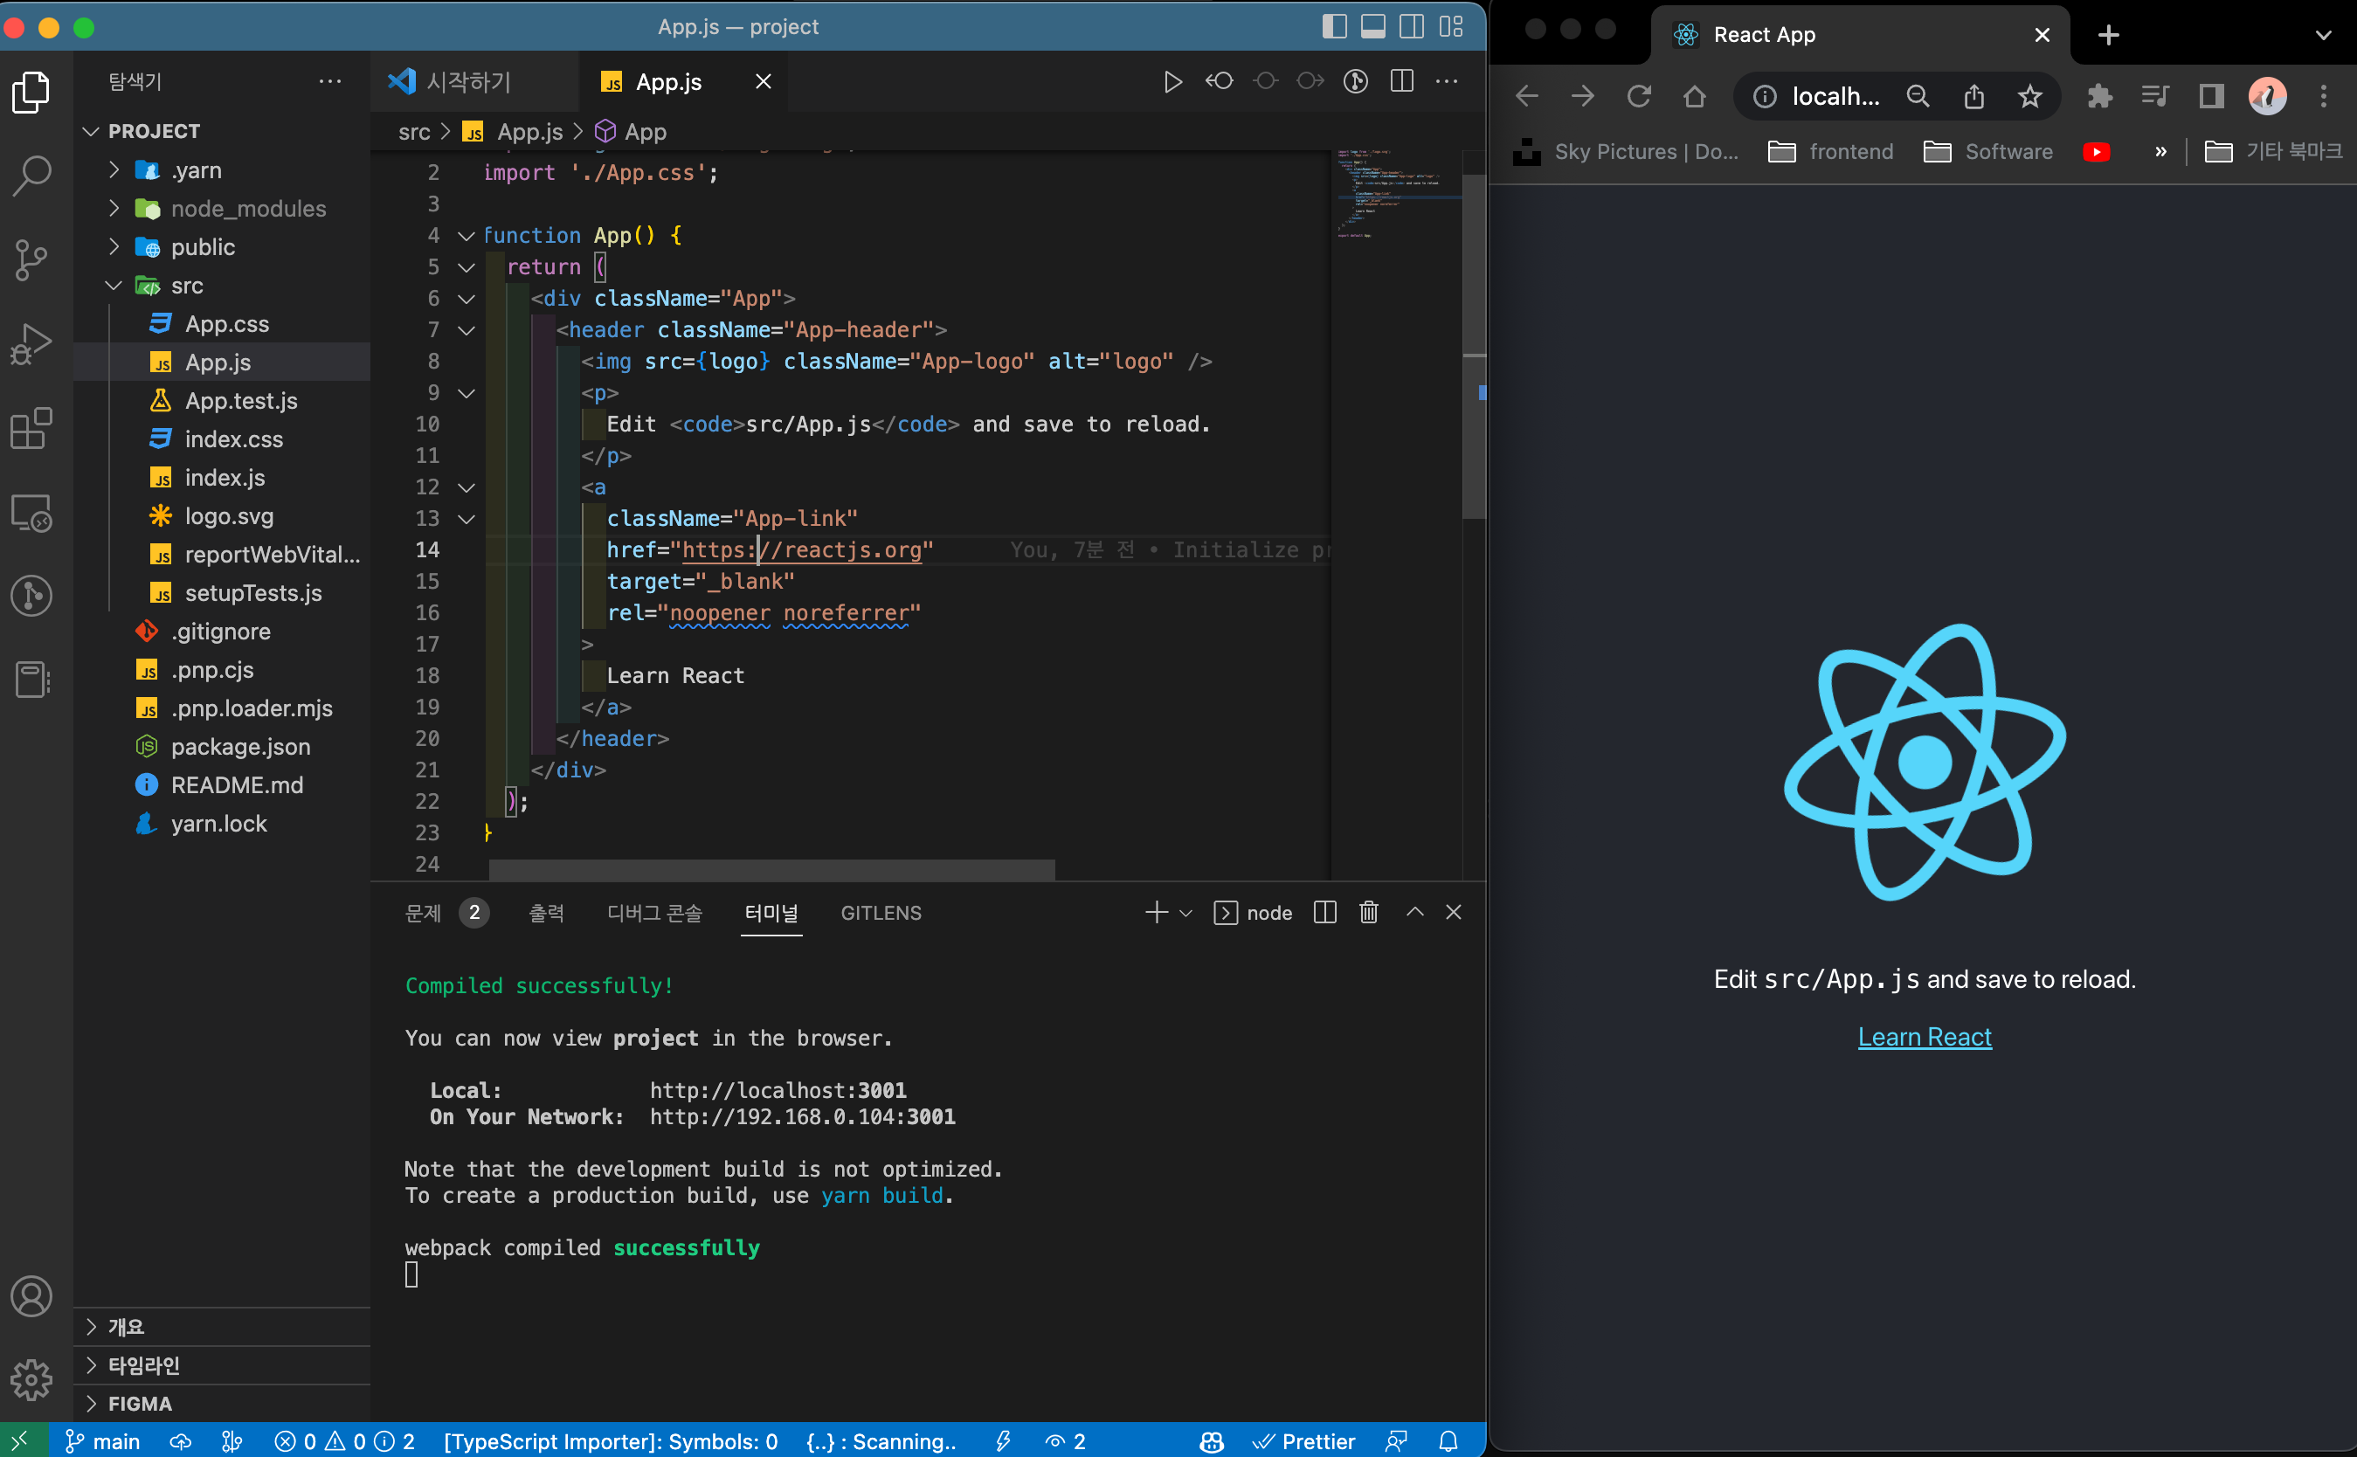Click the main branch in status bar
This screenshot has height=1457, width=2357.
point(102,1440)
